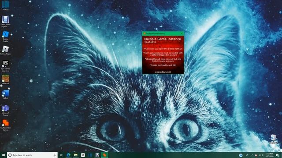The height and width of the screenshot is (158, 282).
Task: Launch the Roblox Player desktop icon
Action: 5,50
